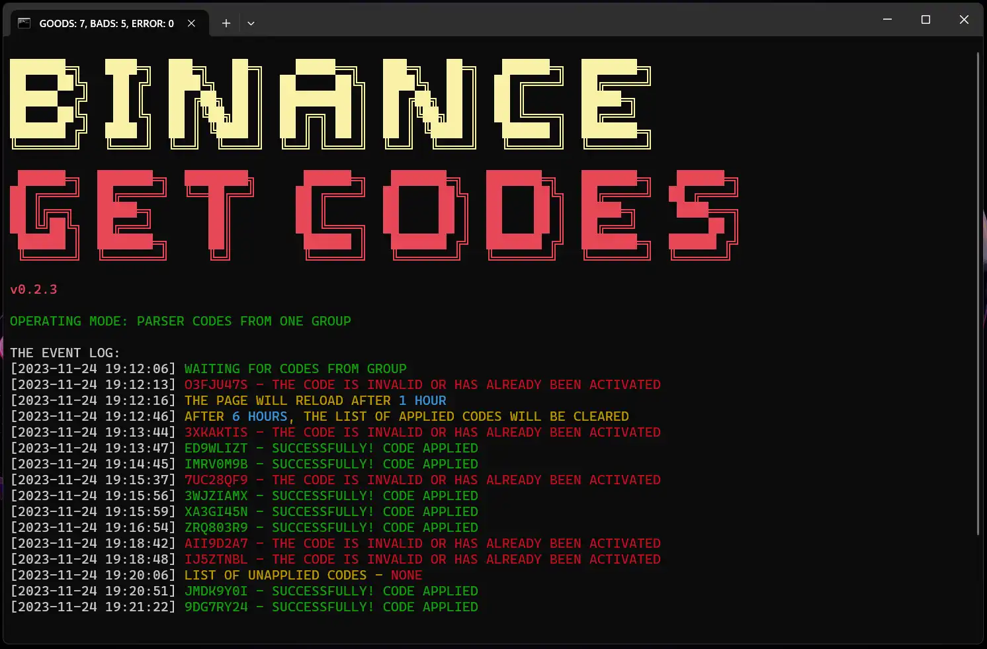The height and width of the screenshot is (649, 987).
Task: Click the [2023-11-24 19:12:16] timestamp
Action: point(93,400)
